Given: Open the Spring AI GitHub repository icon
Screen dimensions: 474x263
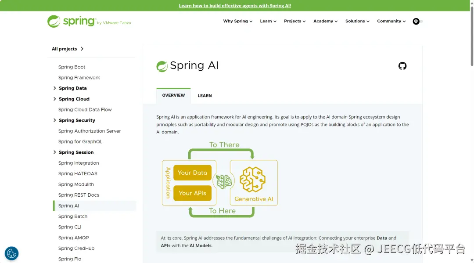Looking at the screenshot, I should coord(402,66).
